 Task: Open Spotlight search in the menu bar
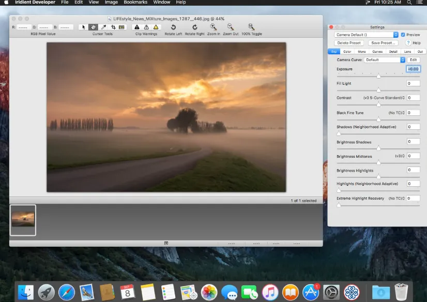point(409,2)
